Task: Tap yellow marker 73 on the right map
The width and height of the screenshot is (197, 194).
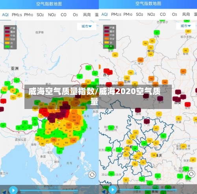Action: pyautogui.click(x=143, y=163)
